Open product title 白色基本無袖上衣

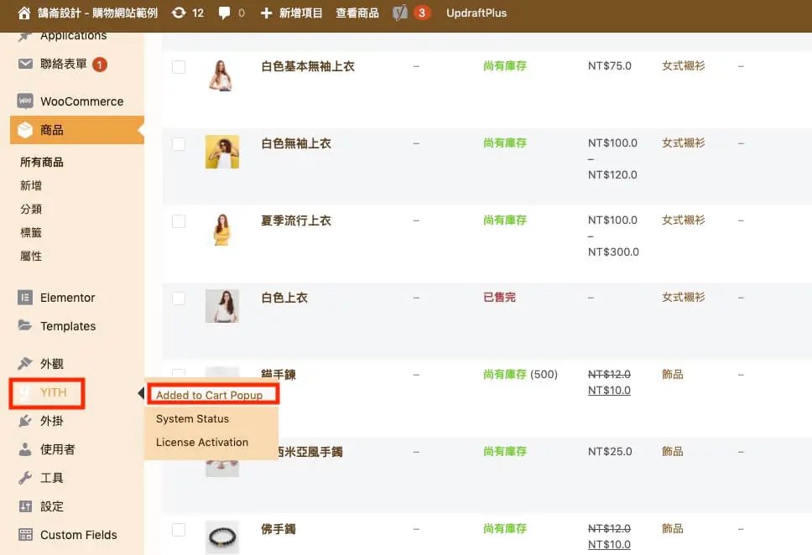tap(308, 66)
